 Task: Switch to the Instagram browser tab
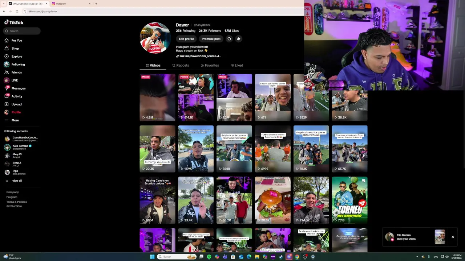(x=71, y=4)
